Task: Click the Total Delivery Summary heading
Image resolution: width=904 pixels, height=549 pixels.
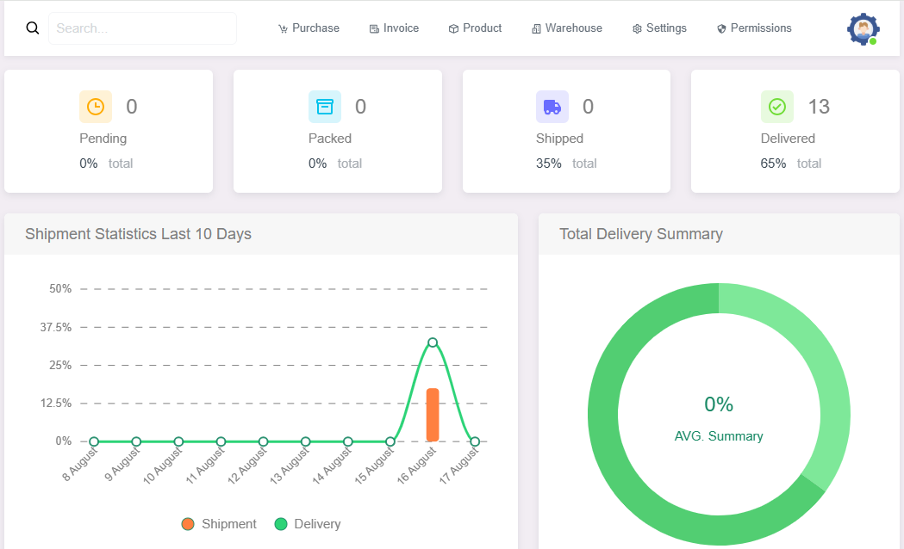Action: tap(641, 234)
